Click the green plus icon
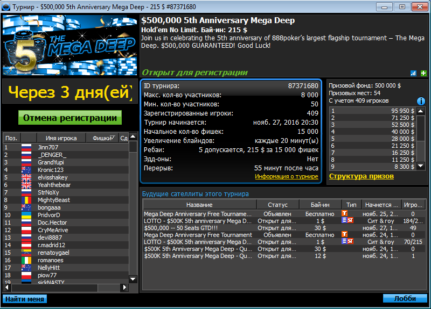Viewport: 431px width, 309px height. coord(423,73)
